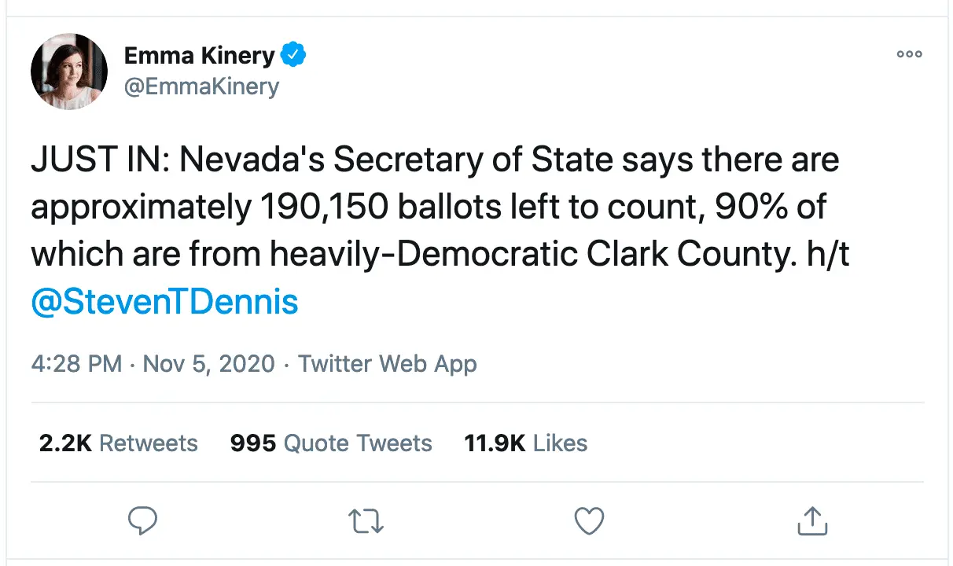Viewport: 953px width, 566px height.
Task: Open the share tweet icon
Action: pos(811,520)
